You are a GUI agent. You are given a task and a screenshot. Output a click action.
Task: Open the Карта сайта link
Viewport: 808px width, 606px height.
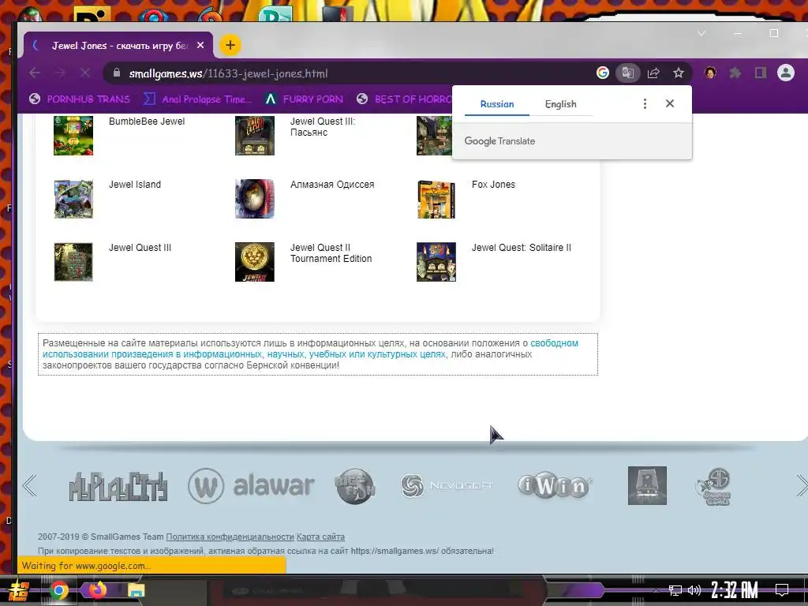point(320,537)
